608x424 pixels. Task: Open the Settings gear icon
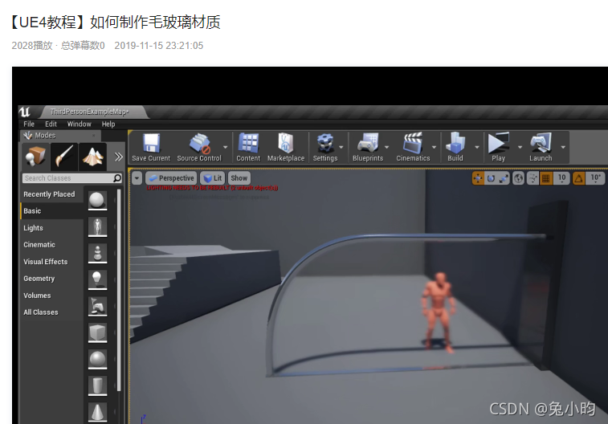coord(325,147)
